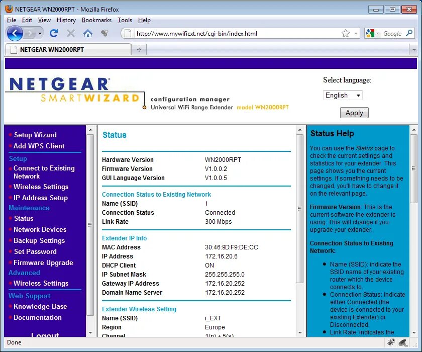Click the Connected status value

click(220, 213)
